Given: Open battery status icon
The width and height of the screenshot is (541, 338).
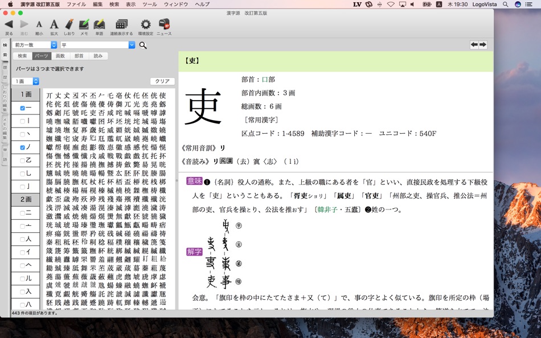Looking at the screenshot, I should [x=427, y=4].
